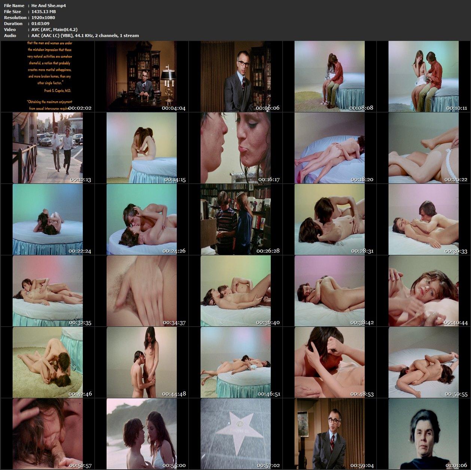The image size is (471, 470).
Task: Select the star pavement thumbnail at 00:57:02
Action: click(235, 434)
